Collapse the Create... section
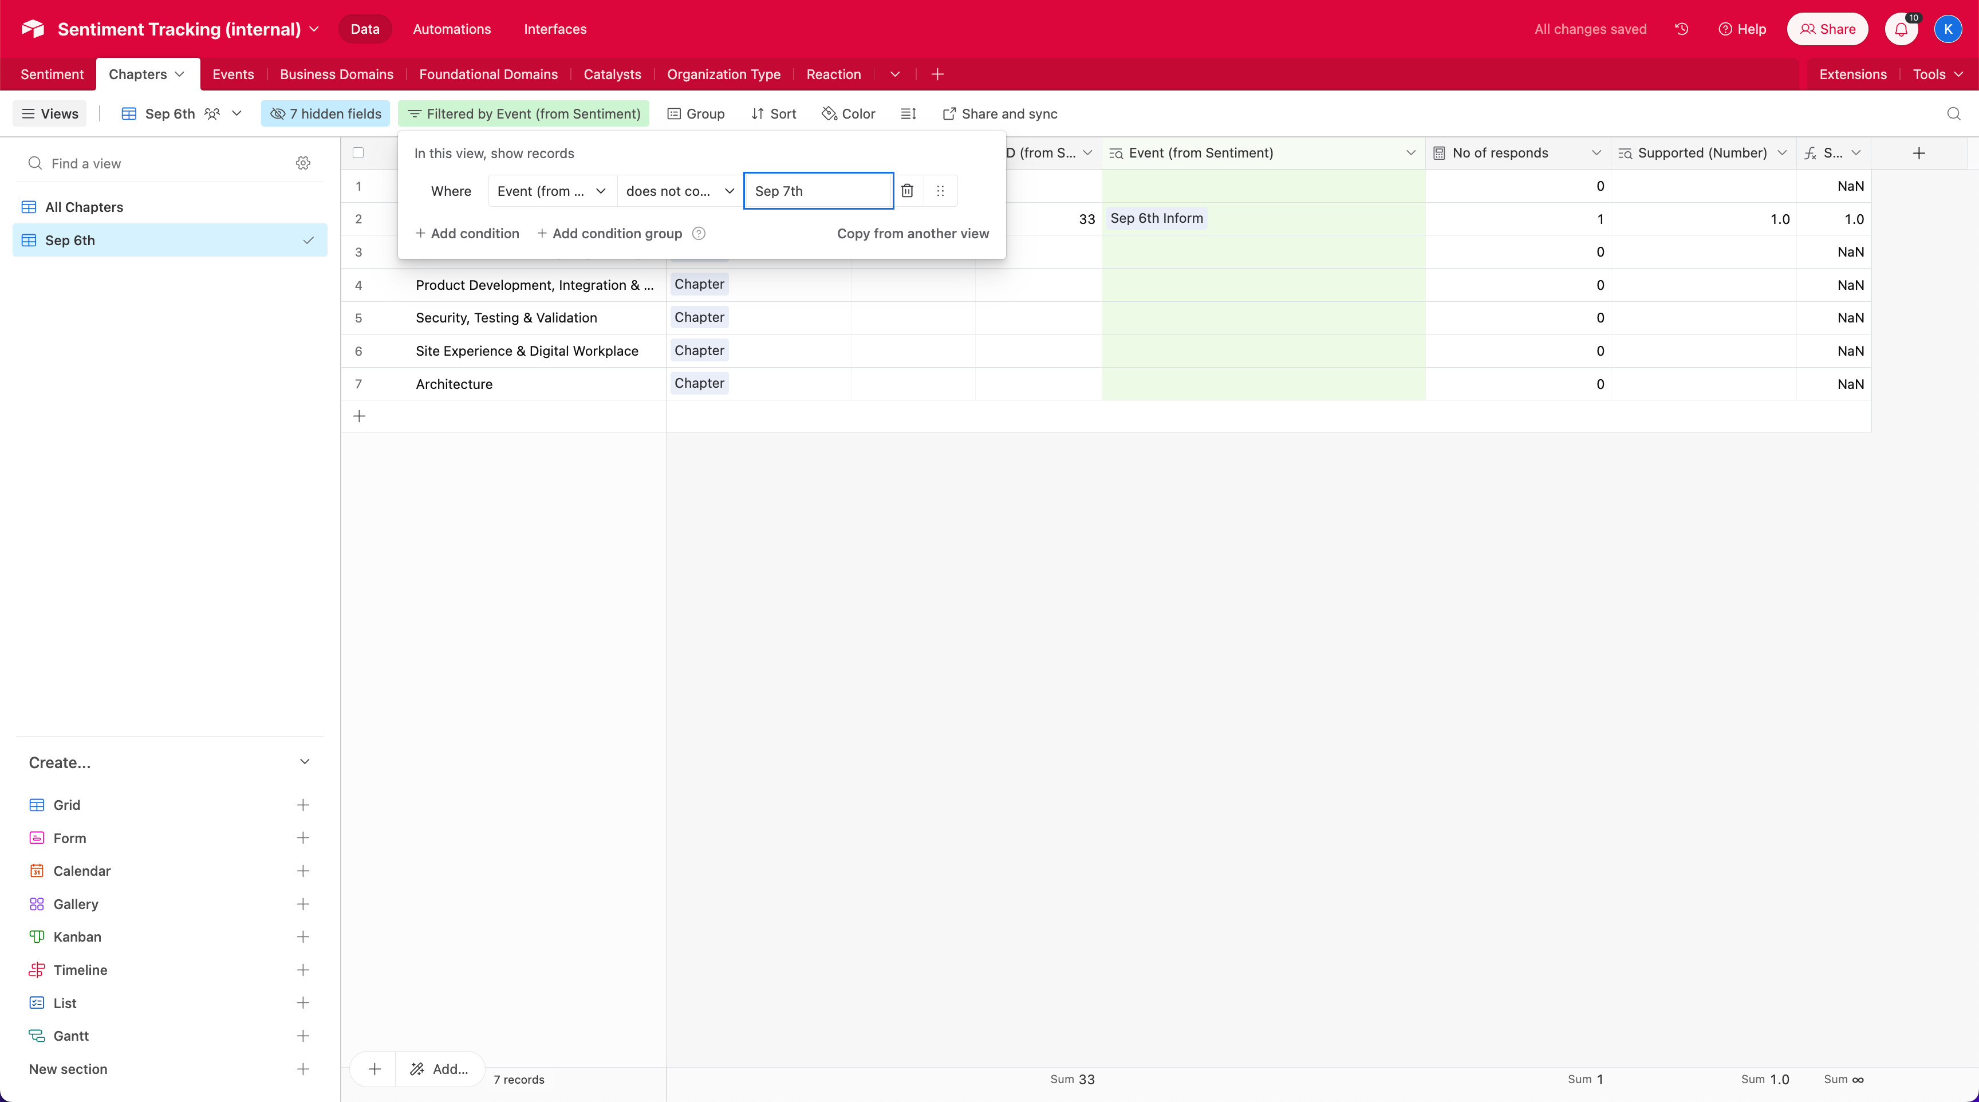The image size is (1979, 1102). (304, 762)
